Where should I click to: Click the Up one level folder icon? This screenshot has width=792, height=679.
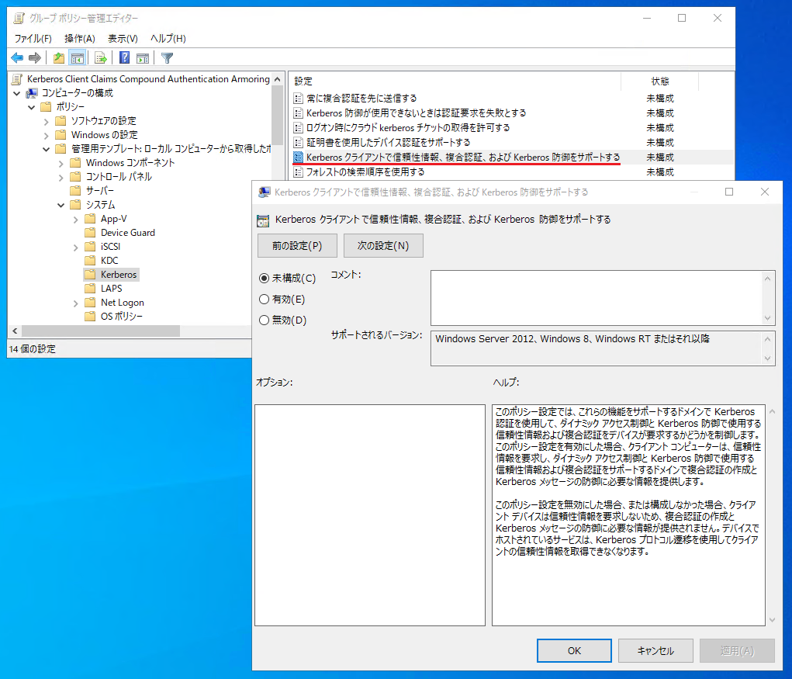coord(59,58)
